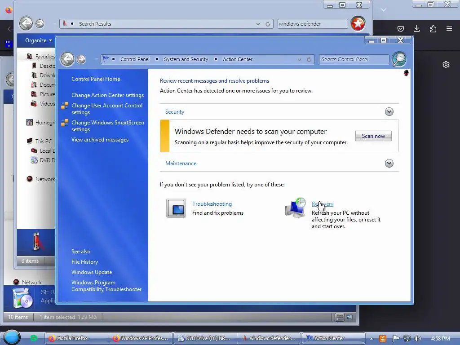This screenshot has height=345, width=460.
Task: Open File History link
Action: point(84,262)
